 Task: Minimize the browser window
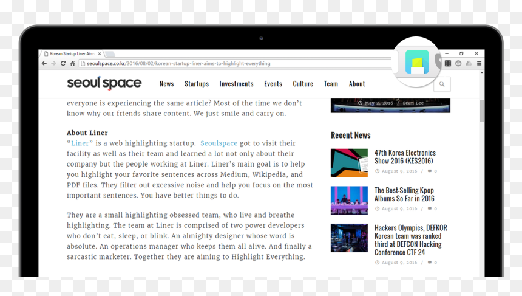447,53
